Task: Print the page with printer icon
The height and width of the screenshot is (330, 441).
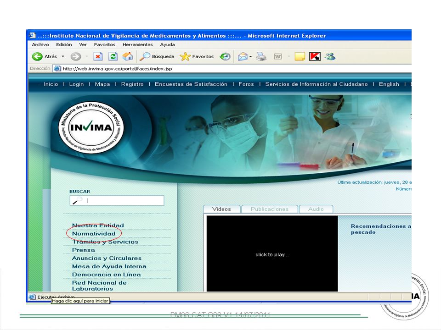Action: (261, 57)
